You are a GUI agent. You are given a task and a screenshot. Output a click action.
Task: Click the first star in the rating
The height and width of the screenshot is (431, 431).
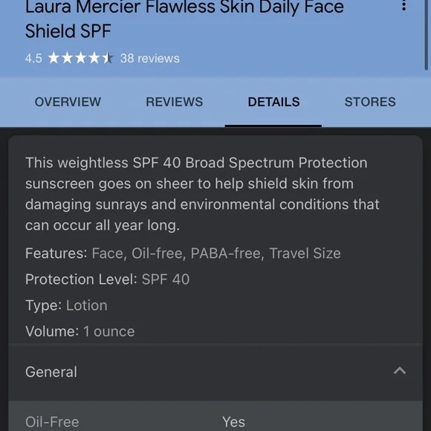coord(54,58)
